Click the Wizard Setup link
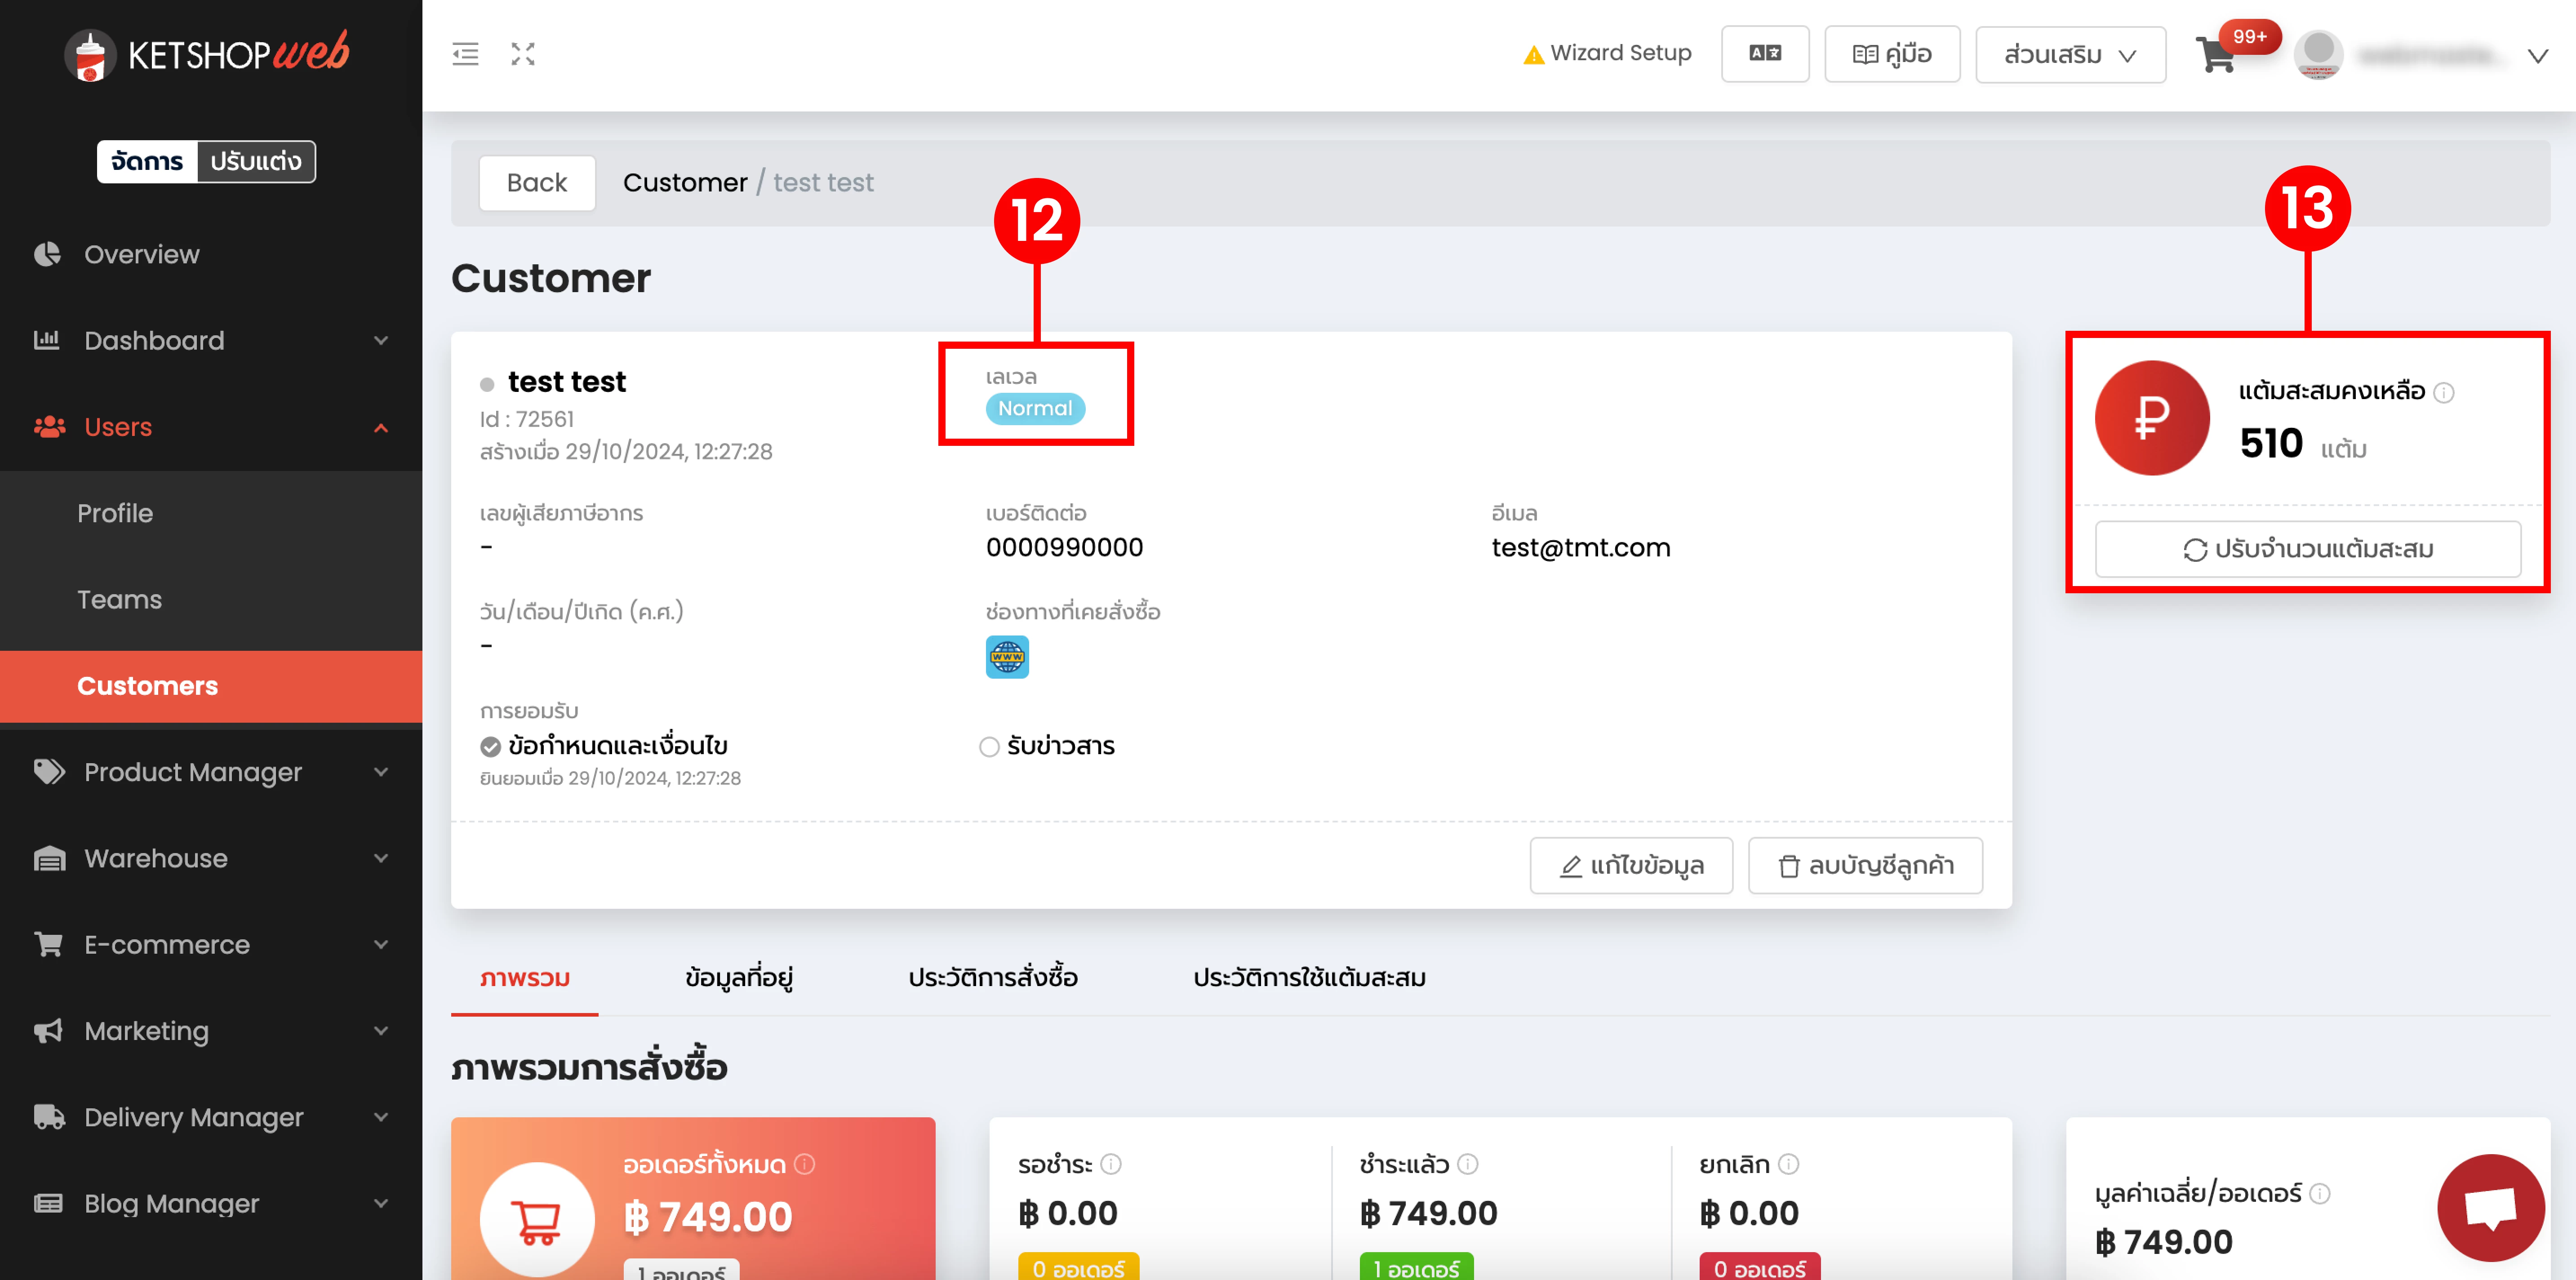This screenshot has width=2576, height=1280. click(1620, 53)
